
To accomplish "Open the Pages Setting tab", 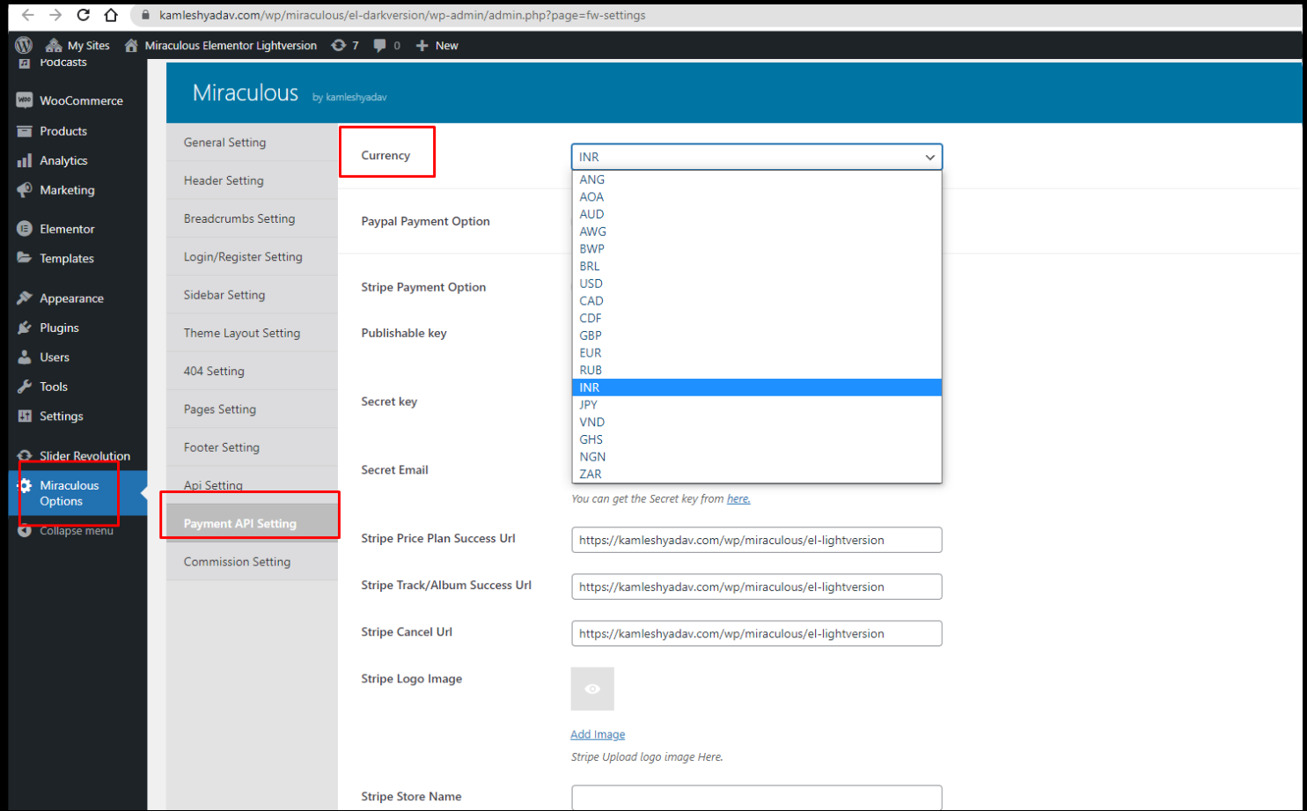I will [x=252, y=409].
